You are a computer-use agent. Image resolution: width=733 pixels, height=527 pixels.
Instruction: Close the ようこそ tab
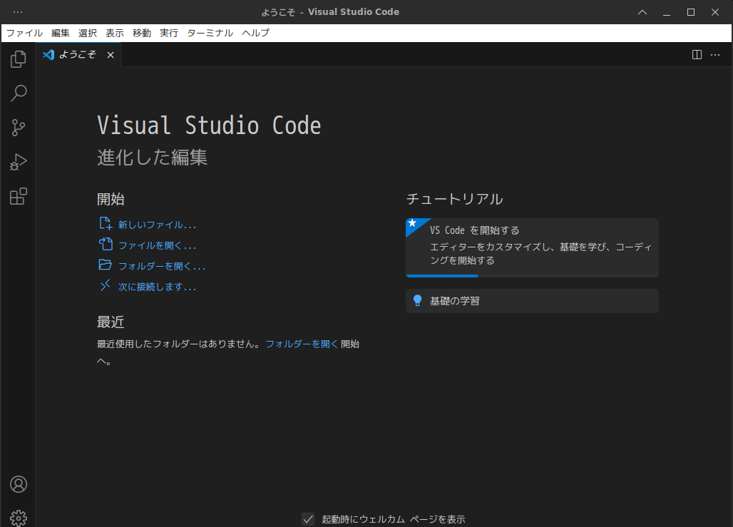(111, 55)
